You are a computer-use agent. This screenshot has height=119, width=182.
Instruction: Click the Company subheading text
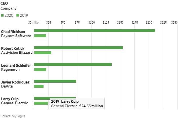8,8
